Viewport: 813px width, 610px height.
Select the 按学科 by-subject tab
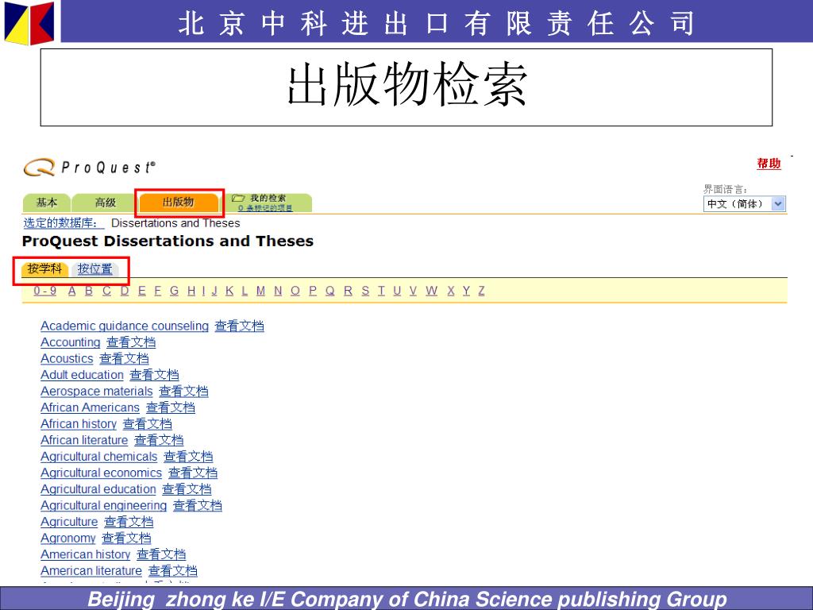click(44, 268)
